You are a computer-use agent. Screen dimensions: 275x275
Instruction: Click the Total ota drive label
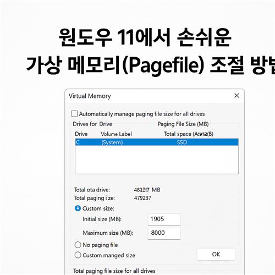pyautogui.click(x=92, y=190)
